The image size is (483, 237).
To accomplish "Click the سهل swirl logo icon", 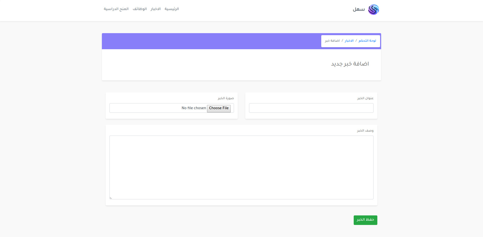I will [x=373, y=10].
